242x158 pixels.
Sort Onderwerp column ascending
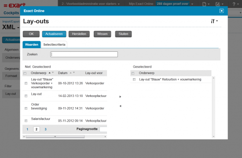coord(50,73)
